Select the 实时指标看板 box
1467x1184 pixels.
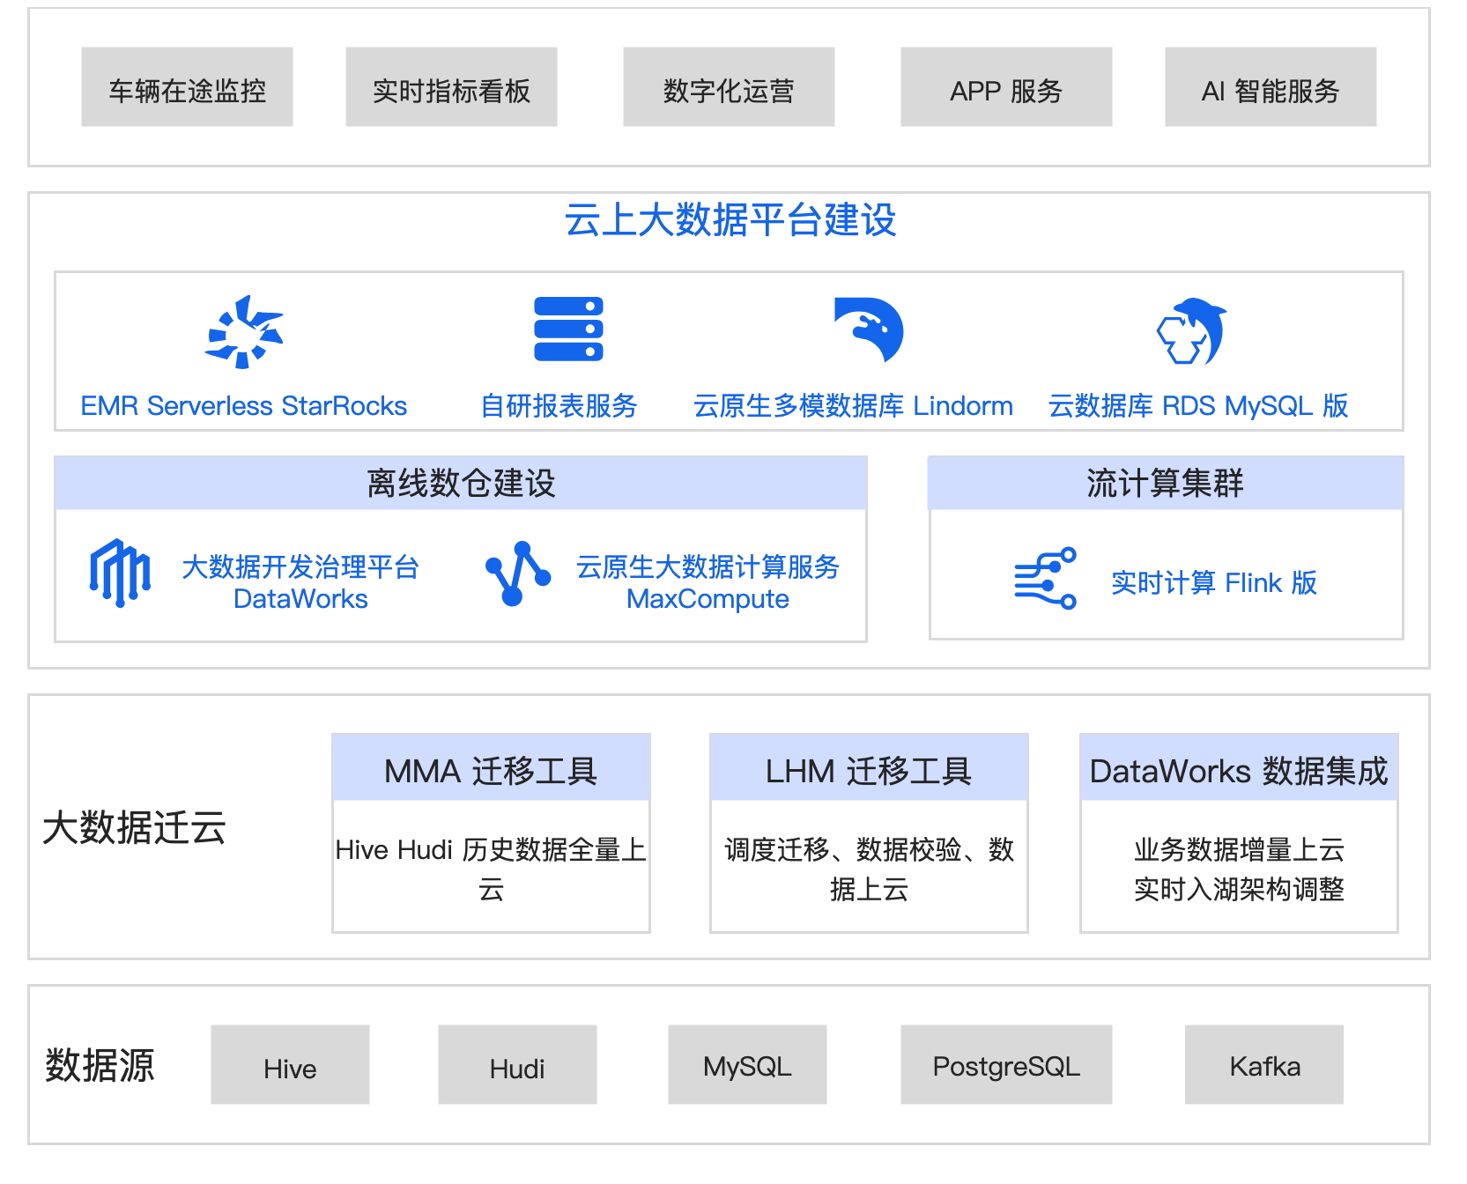[451, 87]
